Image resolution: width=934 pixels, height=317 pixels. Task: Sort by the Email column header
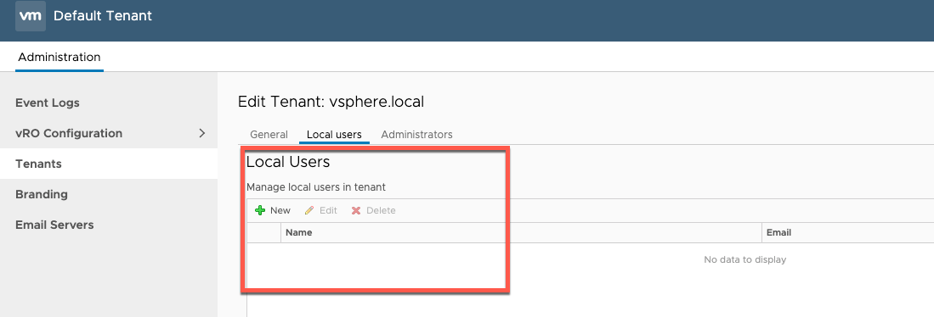[847, 233]
